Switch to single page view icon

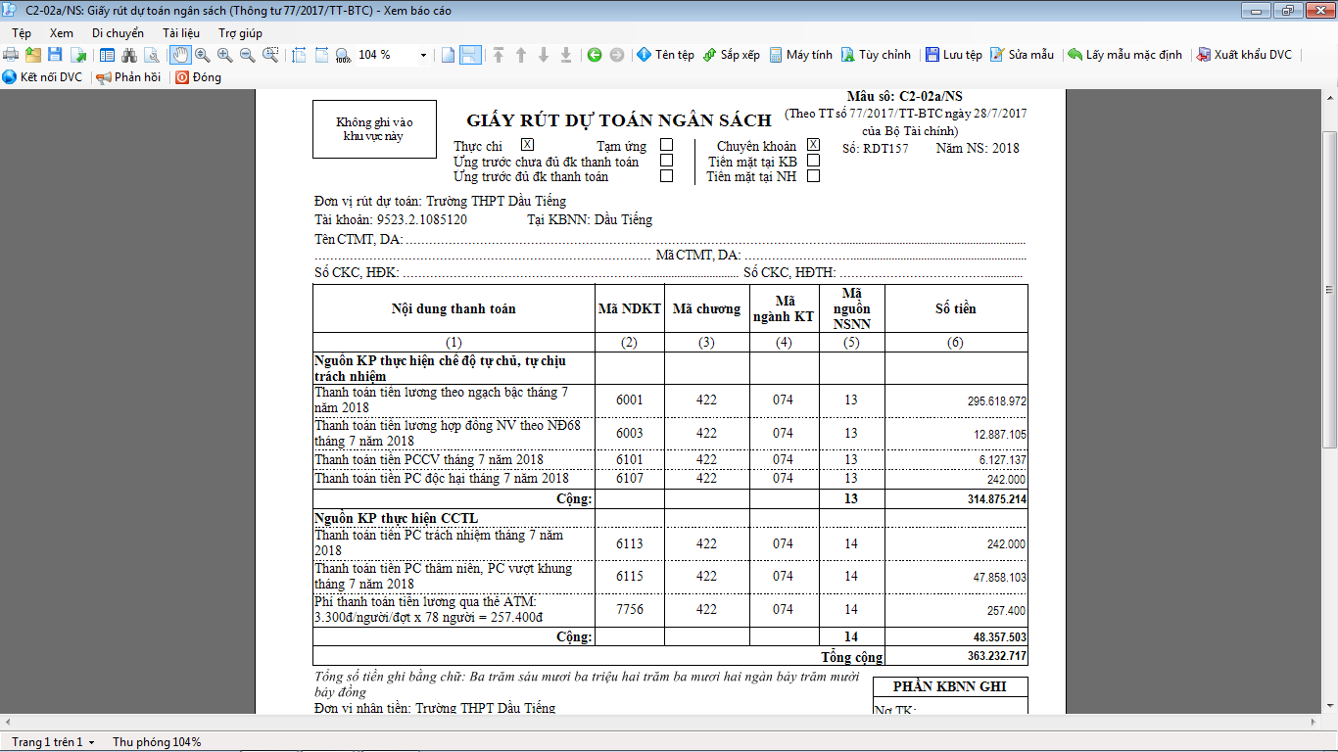point(448,55)
